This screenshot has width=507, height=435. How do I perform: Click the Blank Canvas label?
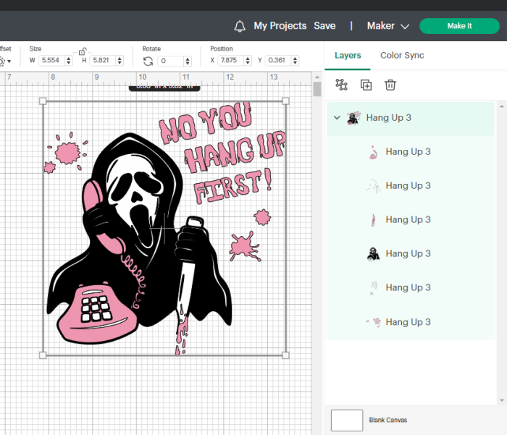pyautogui.click(x=388, y=420)
